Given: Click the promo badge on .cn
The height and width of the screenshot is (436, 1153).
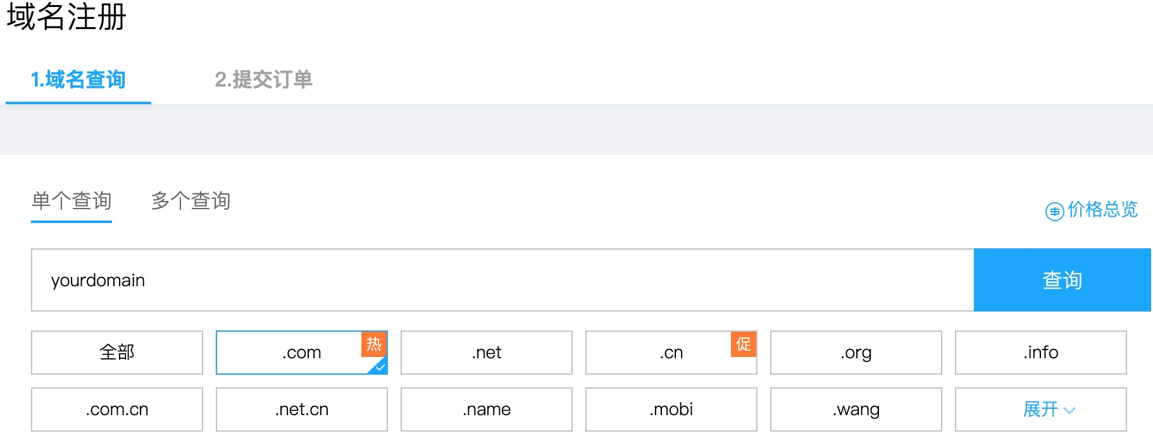Looking at the screenshot, I should tap(744, 344).
